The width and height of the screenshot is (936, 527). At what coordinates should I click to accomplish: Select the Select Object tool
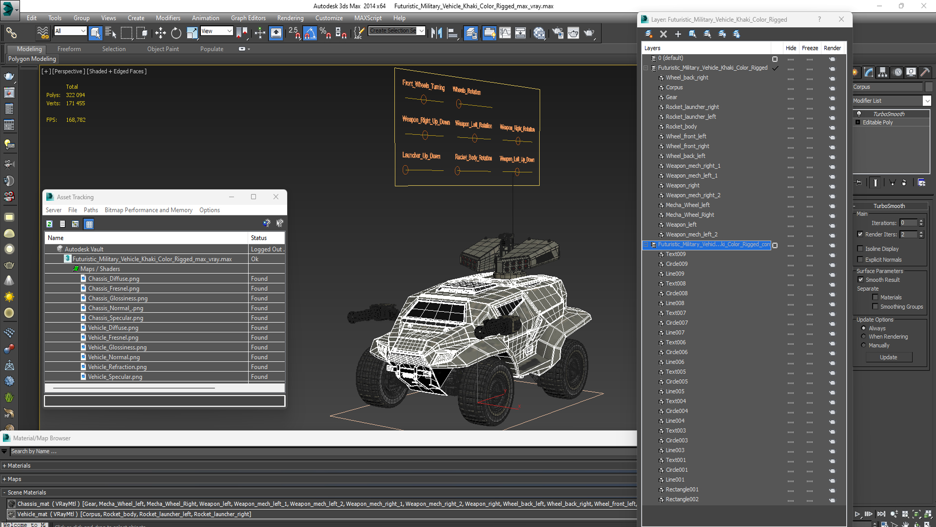pos(96,33)
